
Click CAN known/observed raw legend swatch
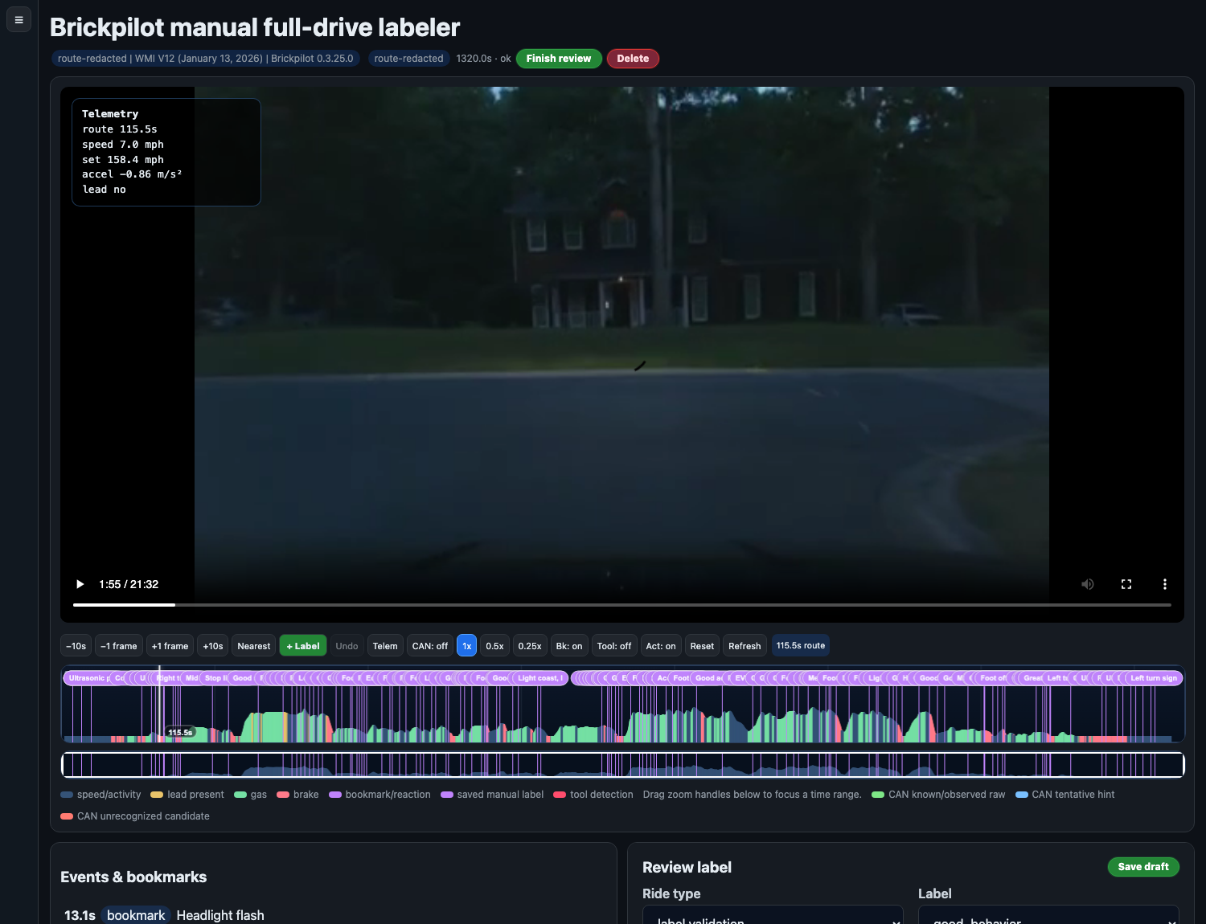(x=878, y=795)
